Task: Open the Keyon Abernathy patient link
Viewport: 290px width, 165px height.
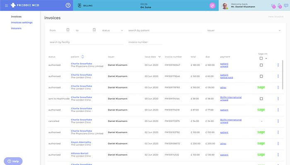Action: click(x=81, y=142)
